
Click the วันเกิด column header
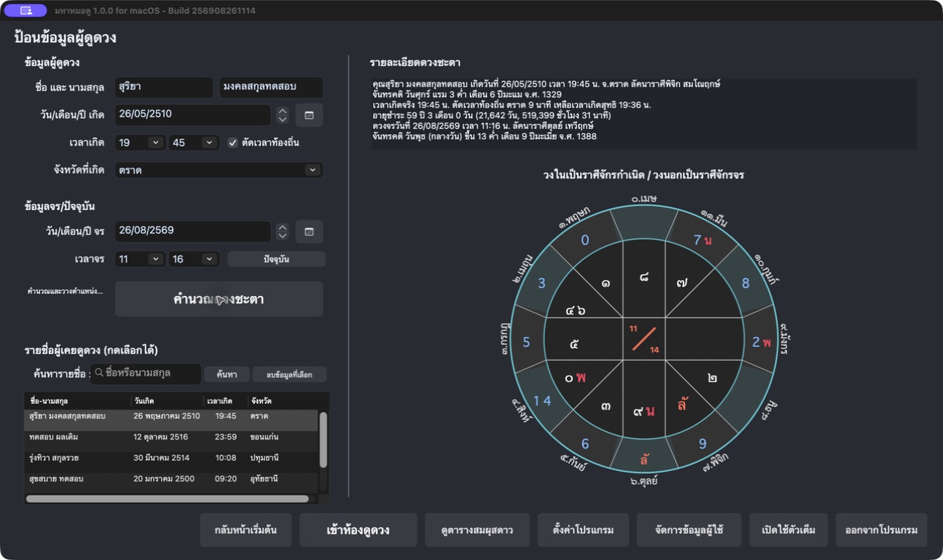click(x=167, y=402)
